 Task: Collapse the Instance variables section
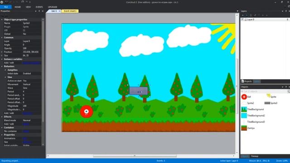2,59
